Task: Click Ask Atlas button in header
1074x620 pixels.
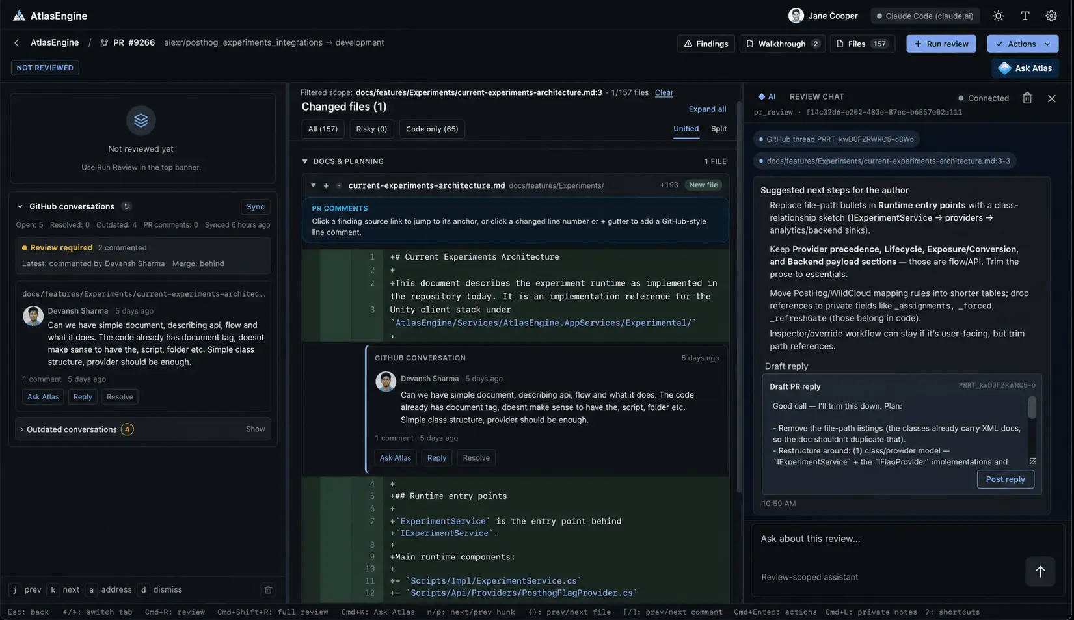Action: [1025, 68]
